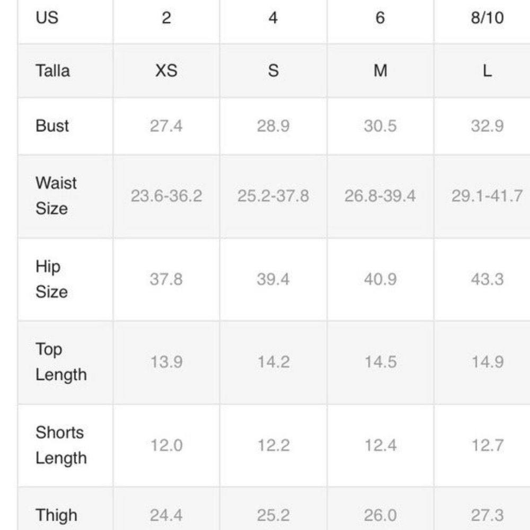Image resolution: width=530 pixels, height=530 pixels.
Task: Click the Shorts Length row label
Action: coord(61,445)
